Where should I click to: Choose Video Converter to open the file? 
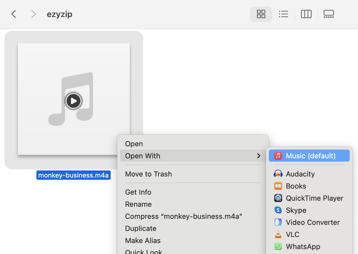313,222
